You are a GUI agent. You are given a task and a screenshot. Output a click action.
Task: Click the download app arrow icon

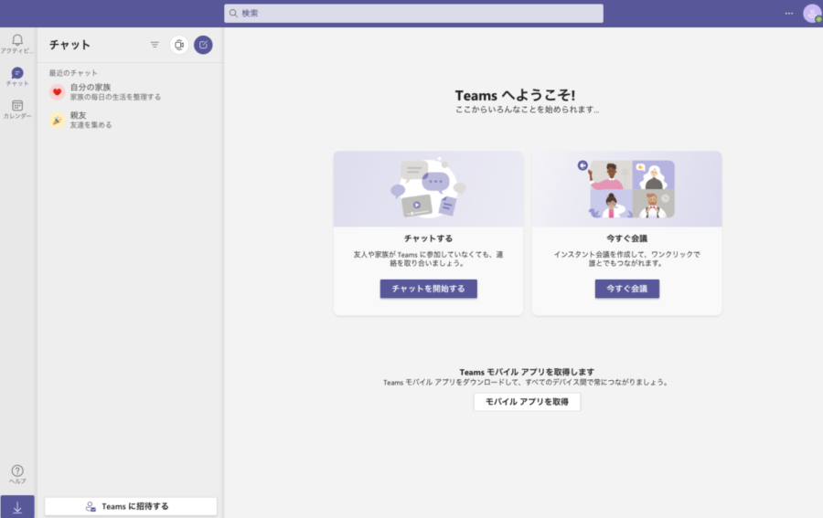[17, 507]
